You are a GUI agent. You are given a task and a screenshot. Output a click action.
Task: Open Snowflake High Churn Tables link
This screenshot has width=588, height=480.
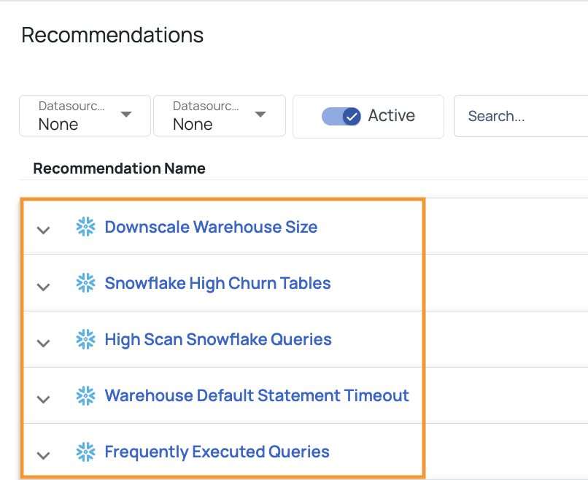[217, 283]
